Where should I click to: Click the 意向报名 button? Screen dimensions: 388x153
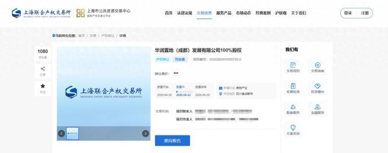pyautogui.click(x=172, y=140)
